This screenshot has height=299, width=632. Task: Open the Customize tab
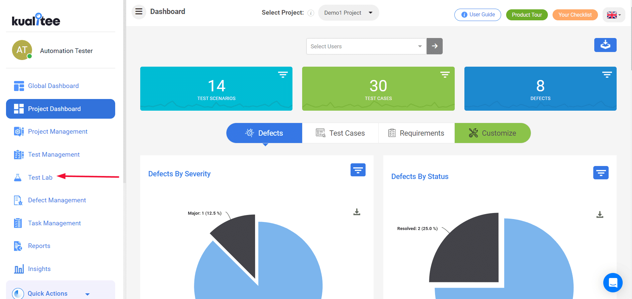(492, 133)
